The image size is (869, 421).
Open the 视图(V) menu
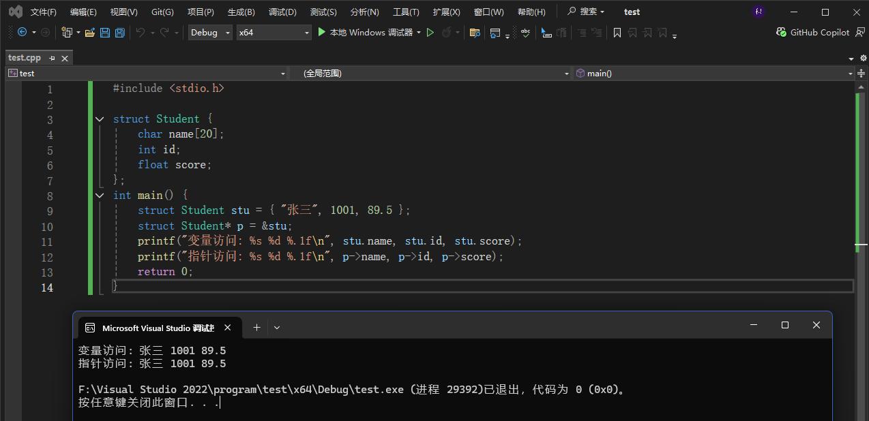[123, 12]
